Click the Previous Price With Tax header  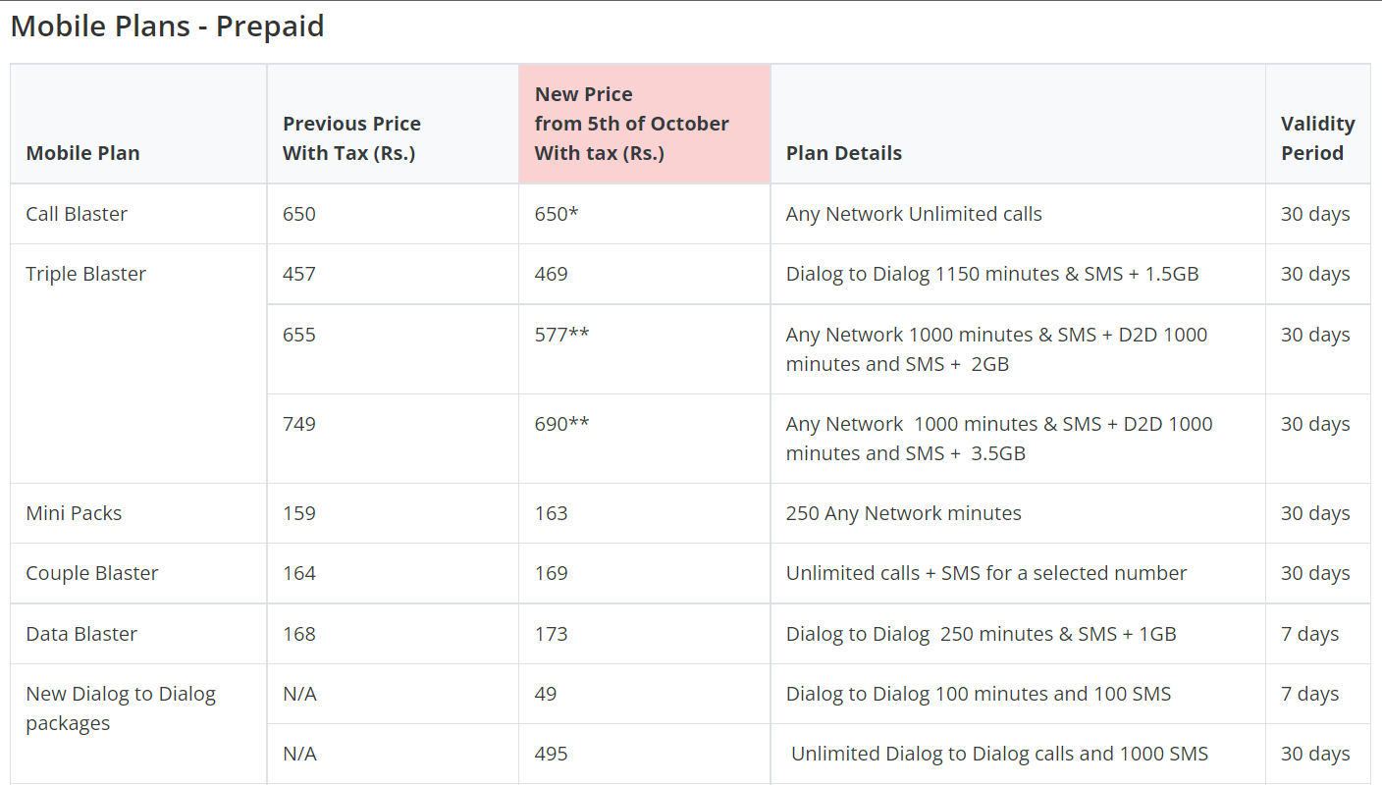(x=351, y=138)
